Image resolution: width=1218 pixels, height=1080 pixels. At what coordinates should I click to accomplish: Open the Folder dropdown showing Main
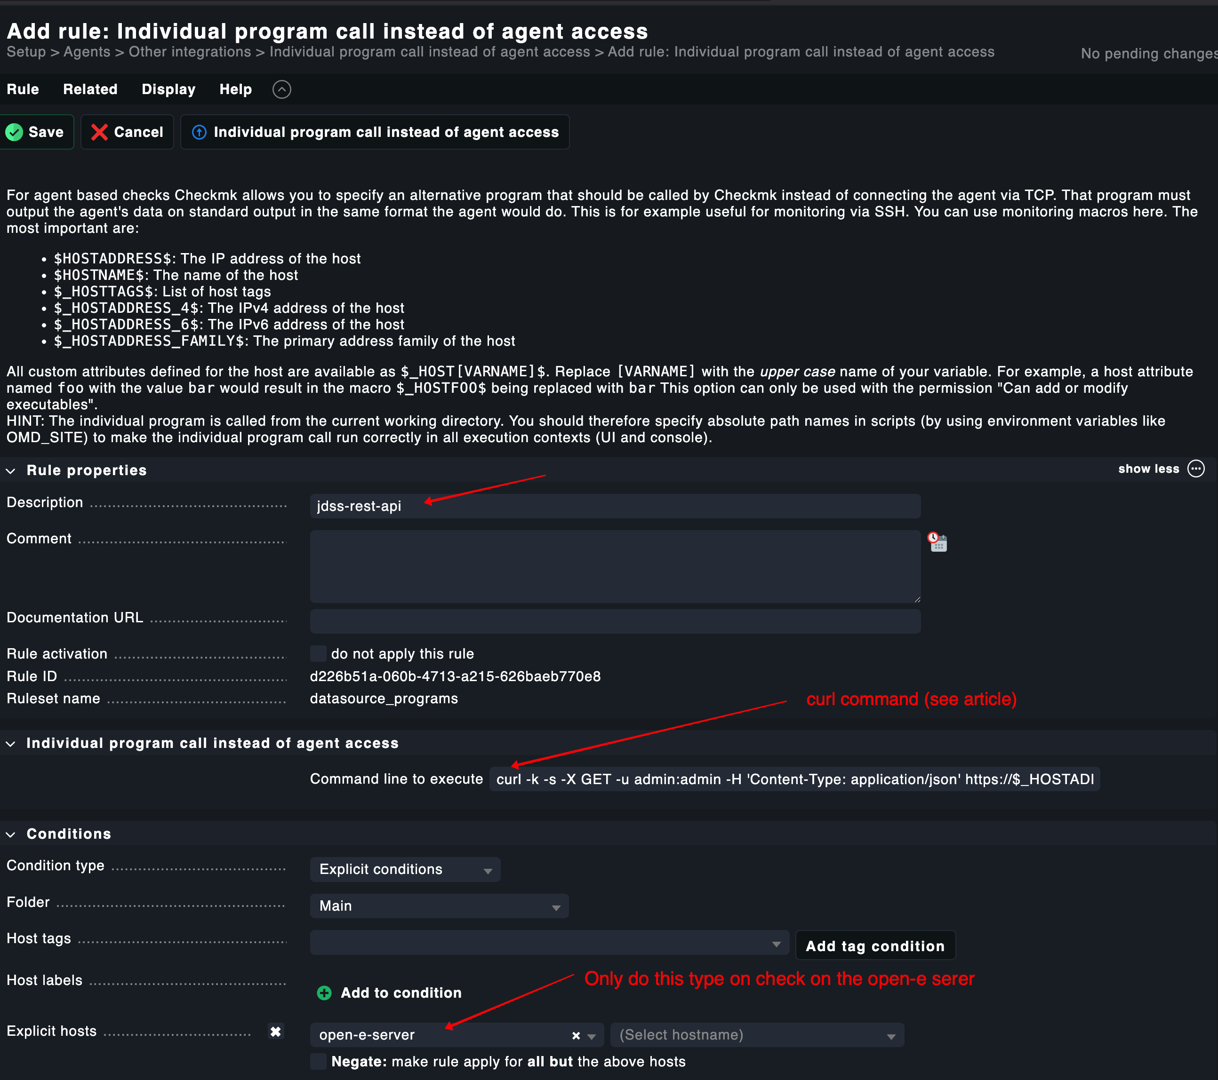click(x=439, y=906)
